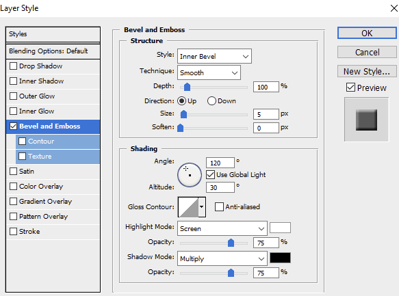Click the black Shadow Mode color swatch
The height and width of the screenshot is (296, 399).
[x=280, y=258]
